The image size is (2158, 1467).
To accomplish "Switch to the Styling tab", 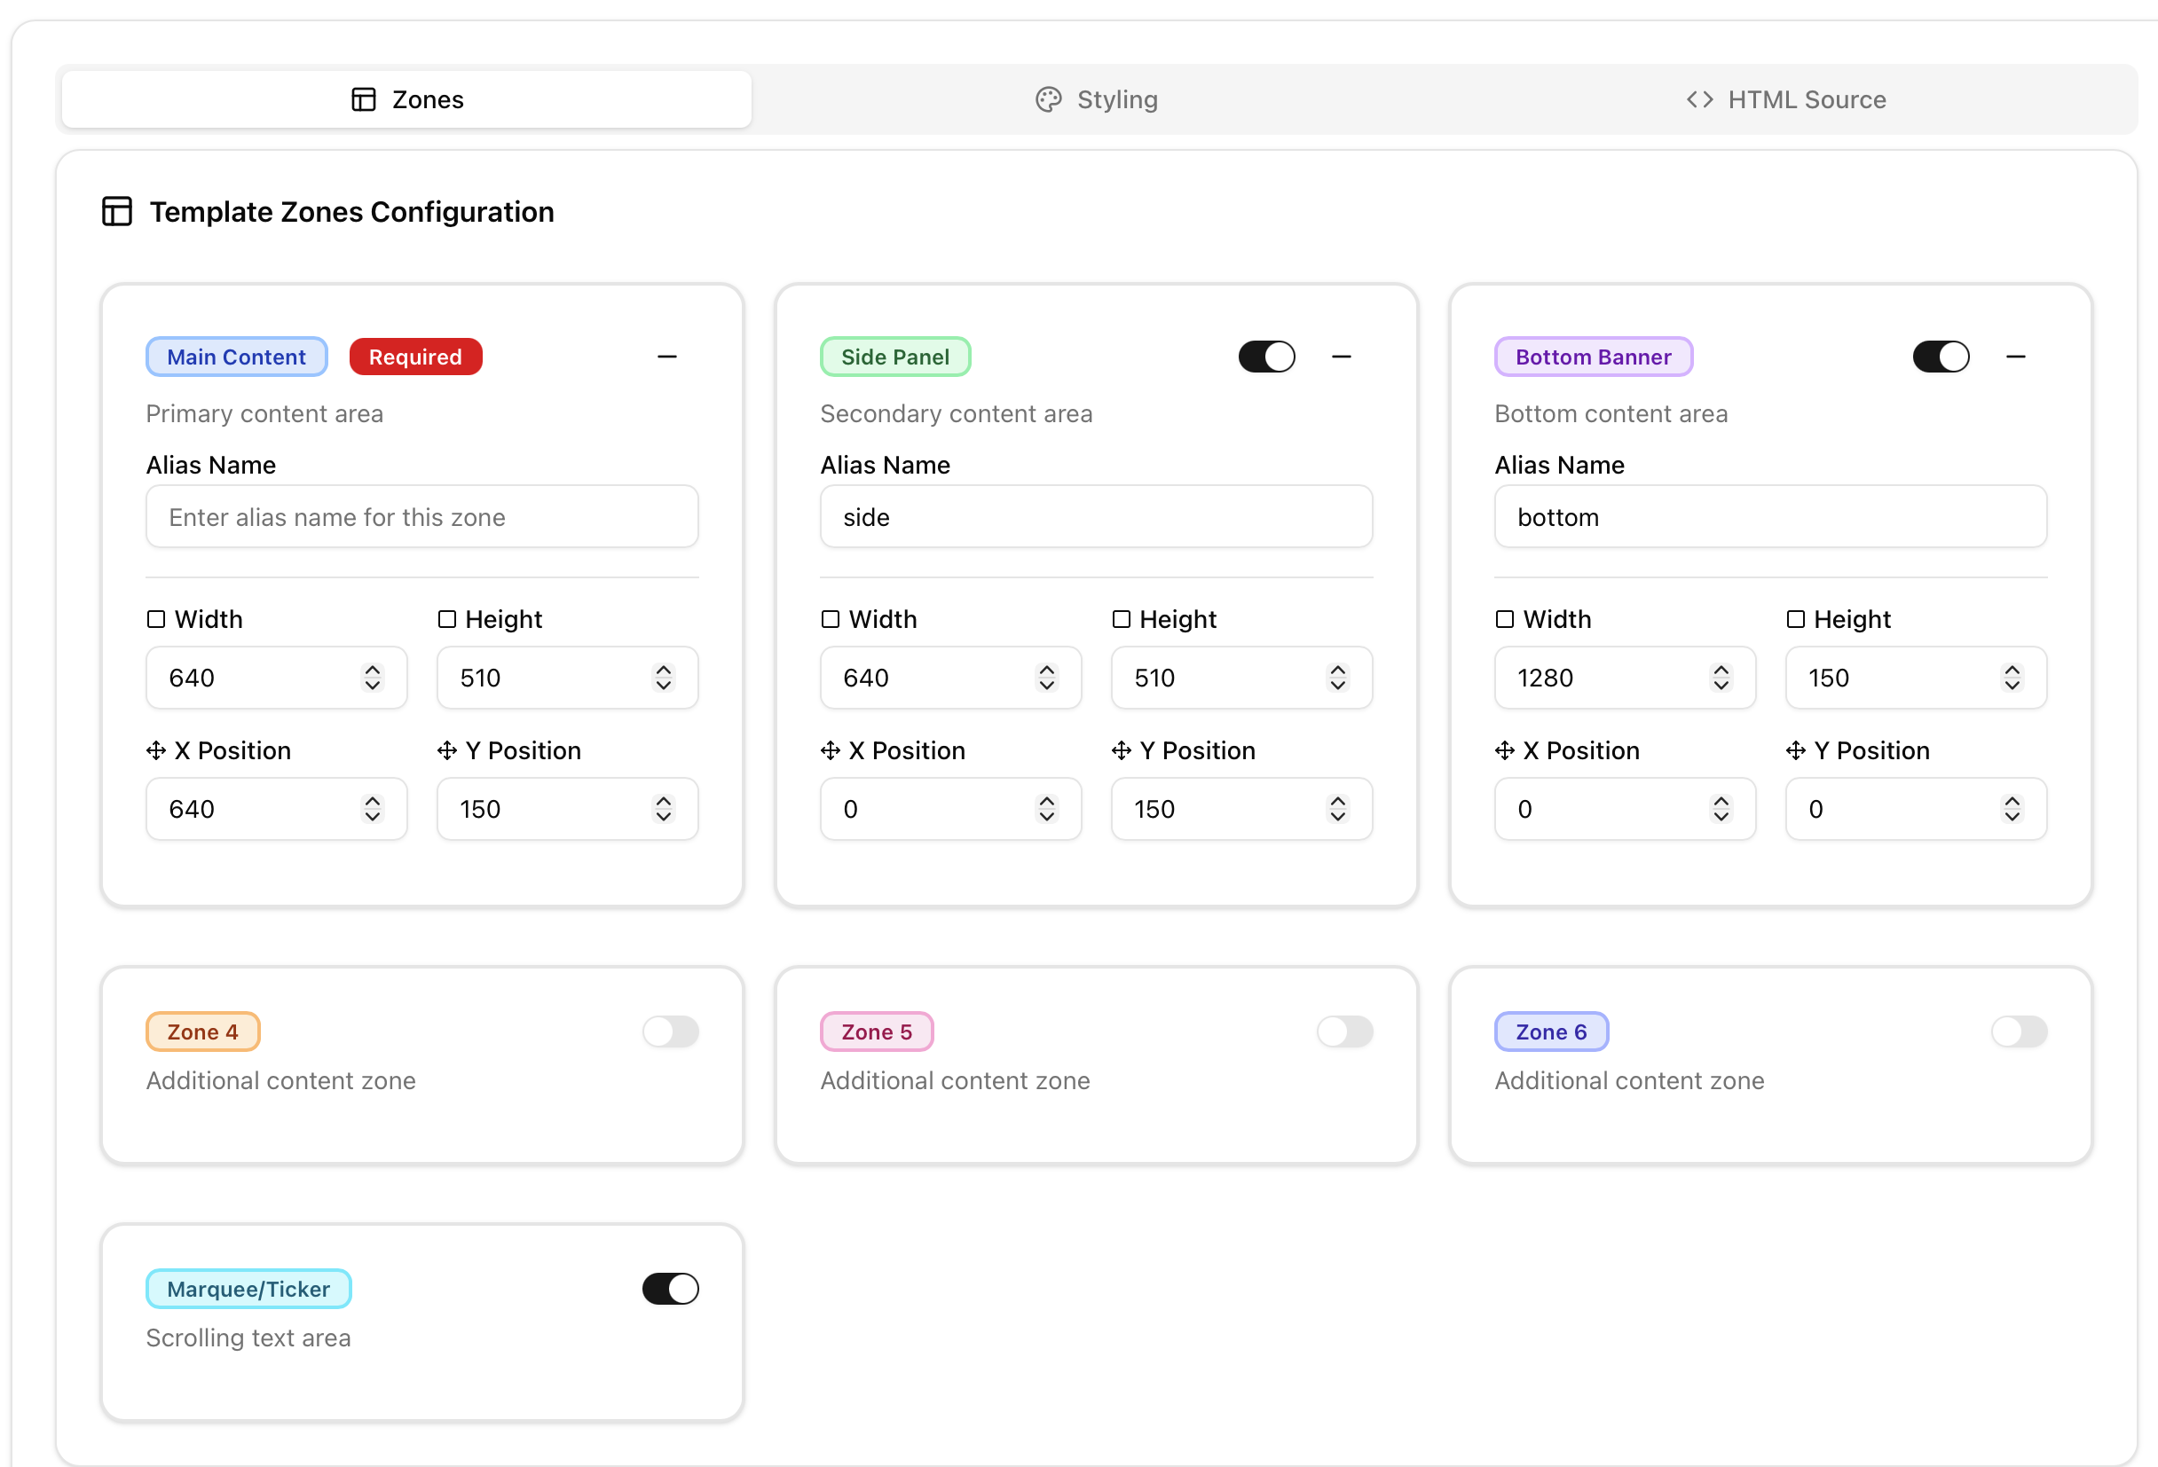I will click(x=1097, y=99).
